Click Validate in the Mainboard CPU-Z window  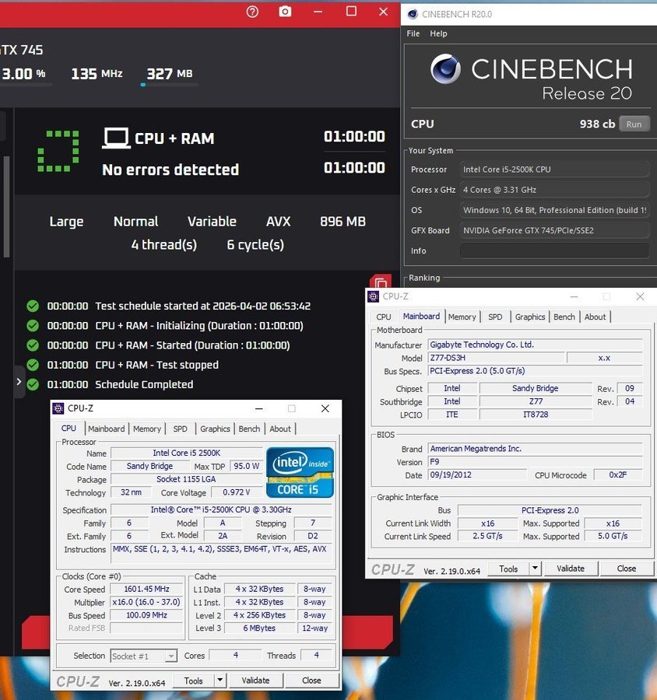tap(570, 569)
